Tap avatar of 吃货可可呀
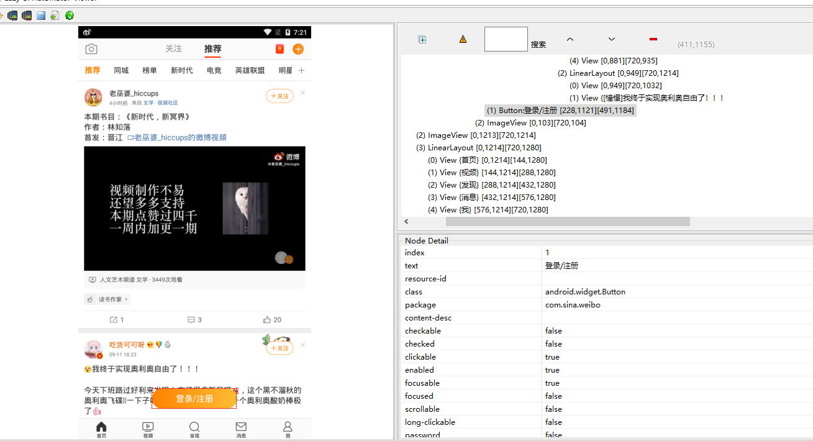 pyautogui.click(x=94, y=349)
